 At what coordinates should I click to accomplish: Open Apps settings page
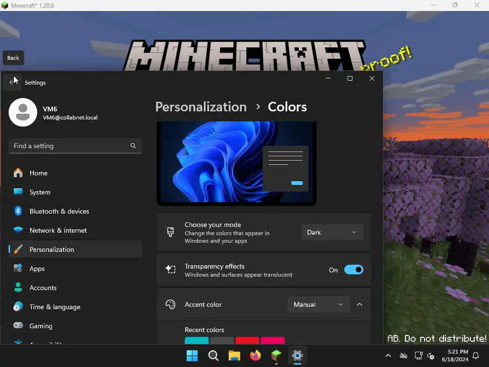tap(75, 268)
